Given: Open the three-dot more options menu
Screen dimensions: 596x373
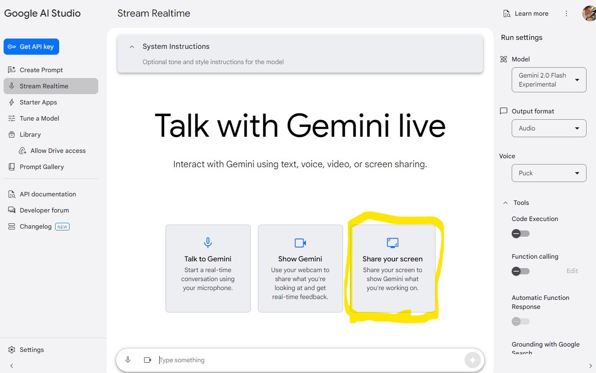Looking at the screenshot, I should coord(566,13).
